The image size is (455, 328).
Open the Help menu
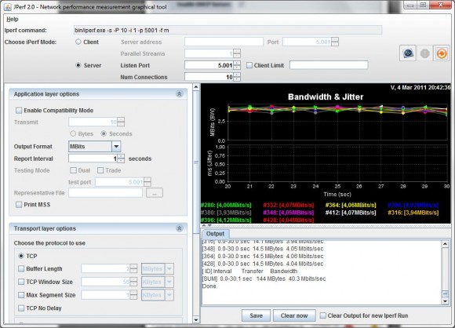[x=13, y=19]
